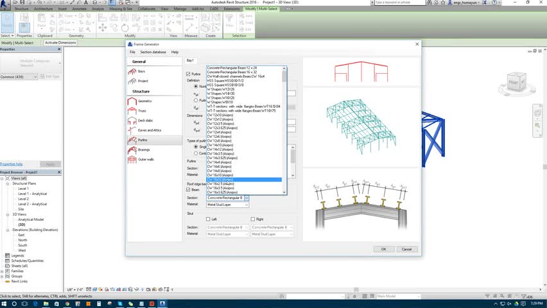Click the navigation wheel in the view bar
This screenshot has width=547, height=308.
pos(537,113)
